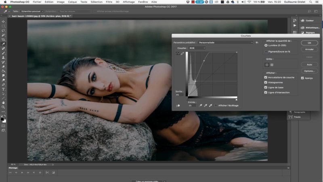Viewport: 323px width, 182px height.
Task: Select the Pen tool
Action: click(x=3, y=85)
